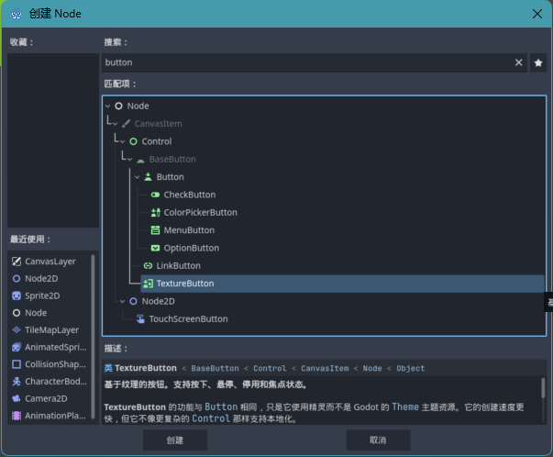553x457 pixels.
Task: Collapse the Control branch
Action: [x=122, y=141]
